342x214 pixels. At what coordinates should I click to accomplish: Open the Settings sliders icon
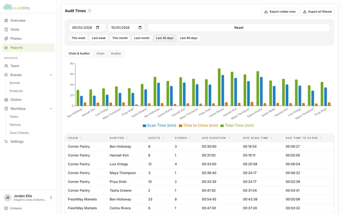click(x=6, y=142)
